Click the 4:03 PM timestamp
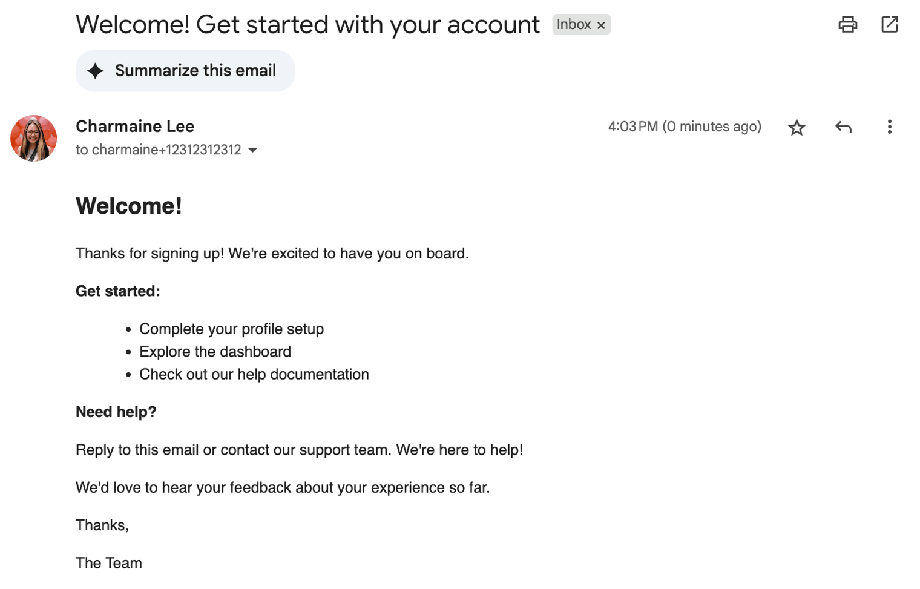Viewport: 920px width, 589px height. [x=684, y=127]
